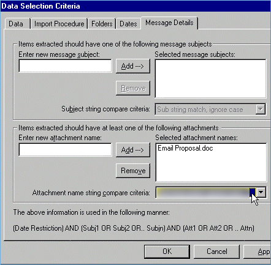This screenshot has width=271, height=265.
Task: Open Subject string compare criteria dropdown
Action: pos(261,109)
